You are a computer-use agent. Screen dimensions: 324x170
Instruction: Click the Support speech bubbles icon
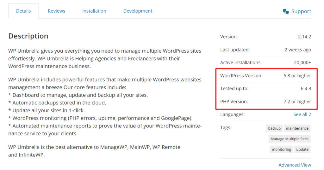pos(286,12)
